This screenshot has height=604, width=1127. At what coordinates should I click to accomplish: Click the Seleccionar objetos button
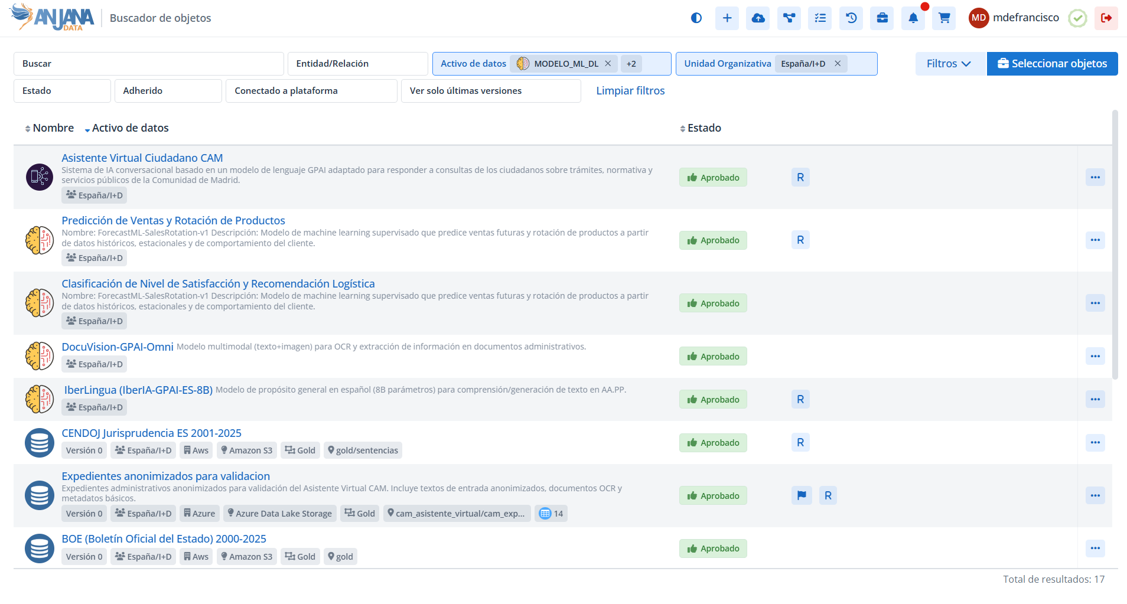1052,64
